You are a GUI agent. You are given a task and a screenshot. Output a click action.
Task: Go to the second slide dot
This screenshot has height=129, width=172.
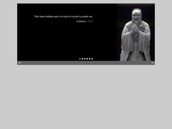click(x=82, y=59)
